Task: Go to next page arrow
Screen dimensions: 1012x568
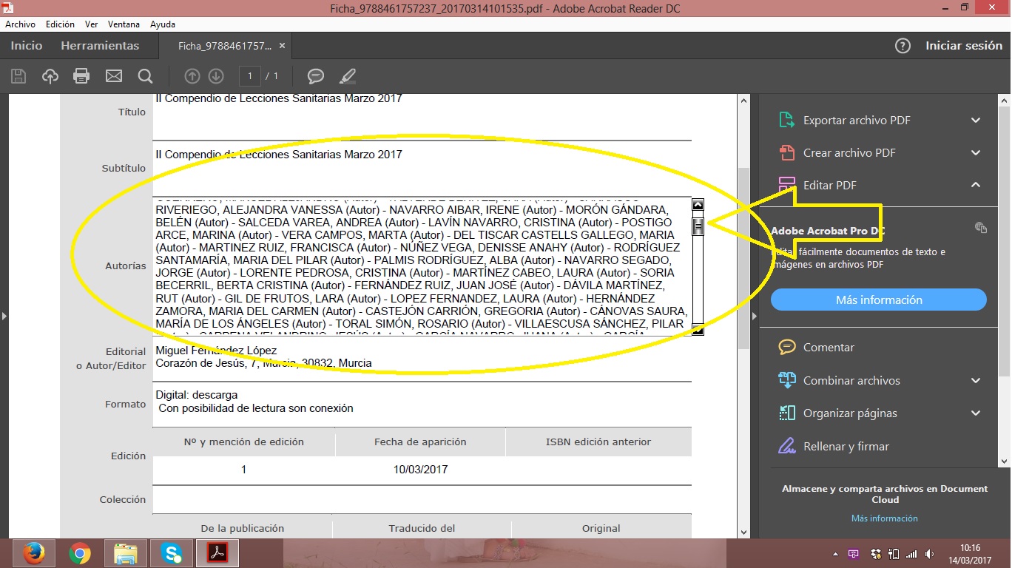Action: click(x=216, y=76)
